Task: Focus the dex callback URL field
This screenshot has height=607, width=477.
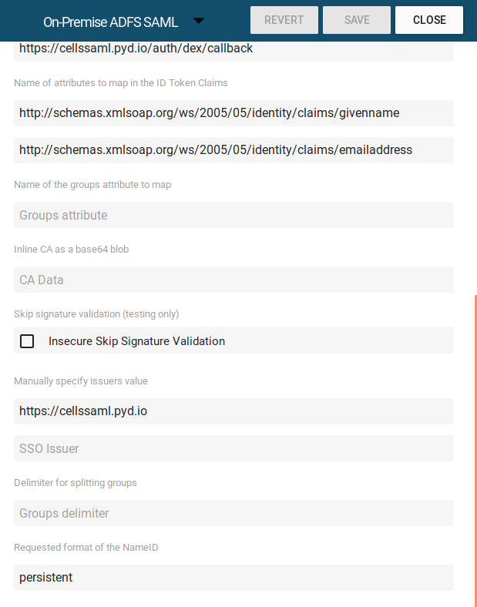Action: [233, 49]
